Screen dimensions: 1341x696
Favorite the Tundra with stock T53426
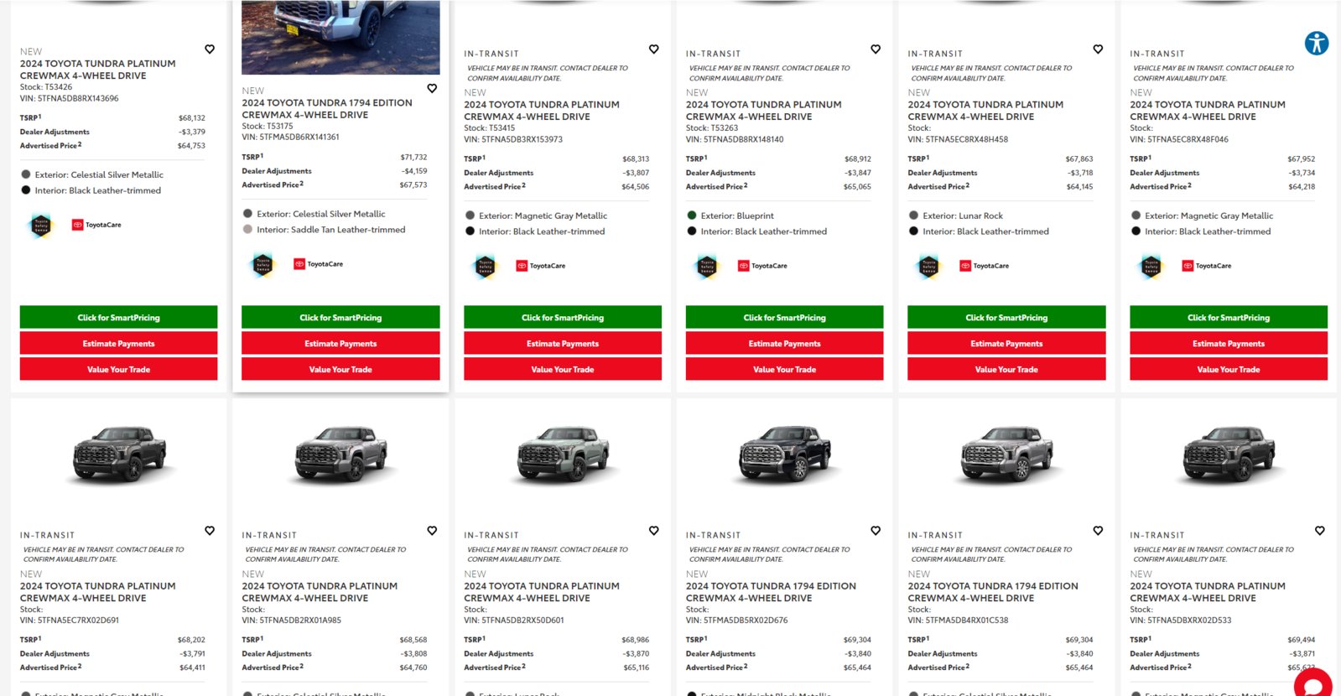click(x=210, y=49)
